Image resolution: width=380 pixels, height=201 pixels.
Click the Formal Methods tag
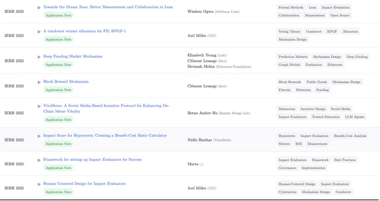click(291, 7)
